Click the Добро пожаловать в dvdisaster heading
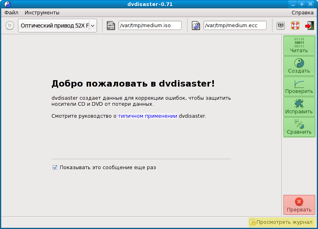Image resolution: width=318 pixels, height=229 pixels. (133, 83)
